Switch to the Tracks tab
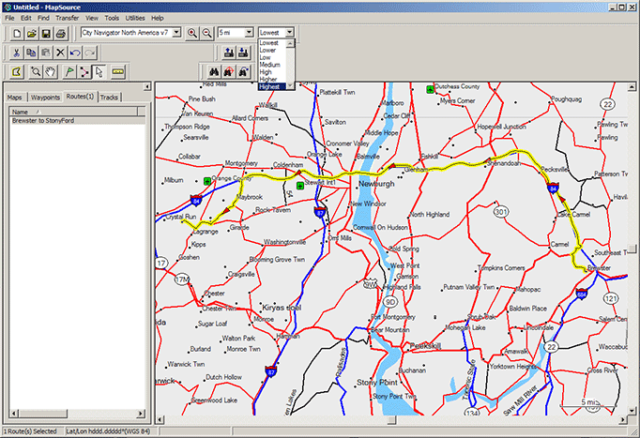Image resolution: width=640 pixels, height=438 pixels. click(109, 98)
